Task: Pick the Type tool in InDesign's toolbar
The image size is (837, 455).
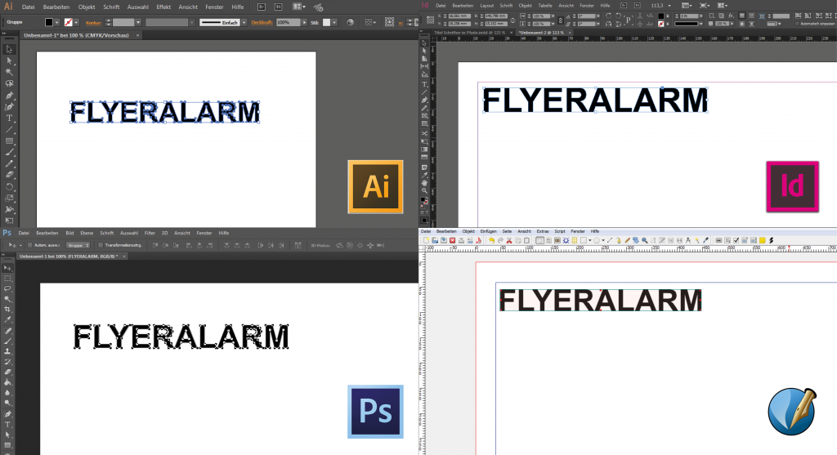Action: [x=424, y=84]
